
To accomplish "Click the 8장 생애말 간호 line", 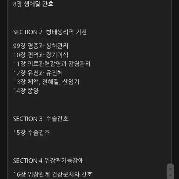I will tap(33, 4).
